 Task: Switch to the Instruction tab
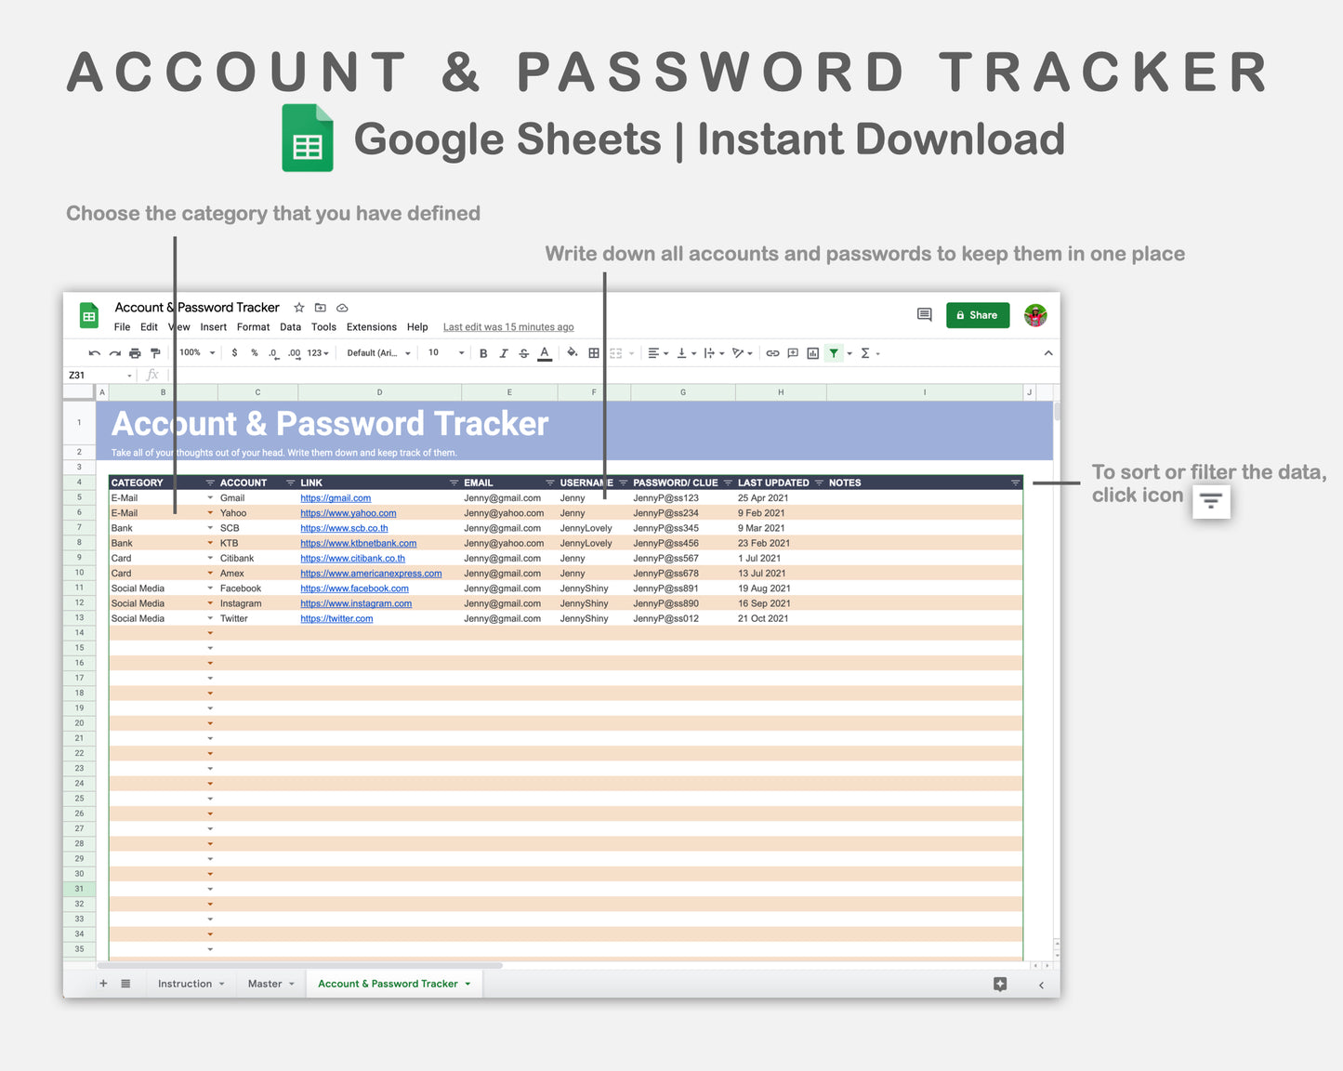click(185, 984)
